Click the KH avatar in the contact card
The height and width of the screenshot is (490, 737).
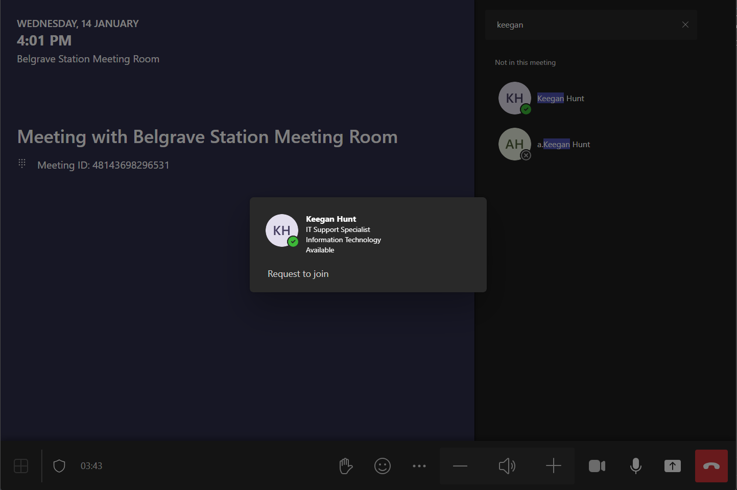click(281, 230)
